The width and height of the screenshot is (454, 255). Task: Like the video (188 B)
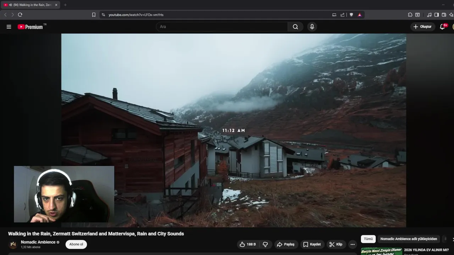248,244
